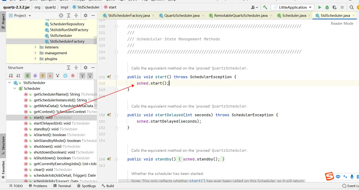Expand all in the Structure panel
Image resolution: width=359 pixels, height=190 pixels.
click(x=68, y=68)
